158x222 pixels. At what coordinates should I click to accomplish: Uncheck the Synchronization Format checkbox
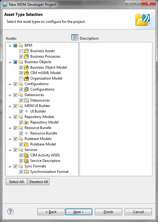[21, 172]
